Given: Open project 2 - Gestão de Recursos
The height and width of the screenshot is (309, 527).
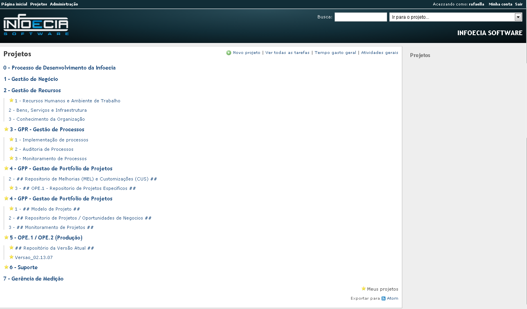Looking at the screenshot, I should tap(32, 90).
